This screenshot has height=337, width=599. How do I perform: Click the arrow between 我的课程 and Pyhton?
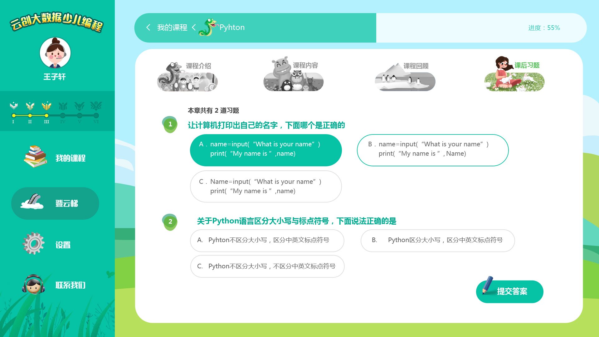194,27
